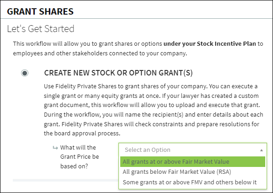273x193 pixels.
Task: Click the Let's Get Started subheading
Action: click(x=41, y=29)
